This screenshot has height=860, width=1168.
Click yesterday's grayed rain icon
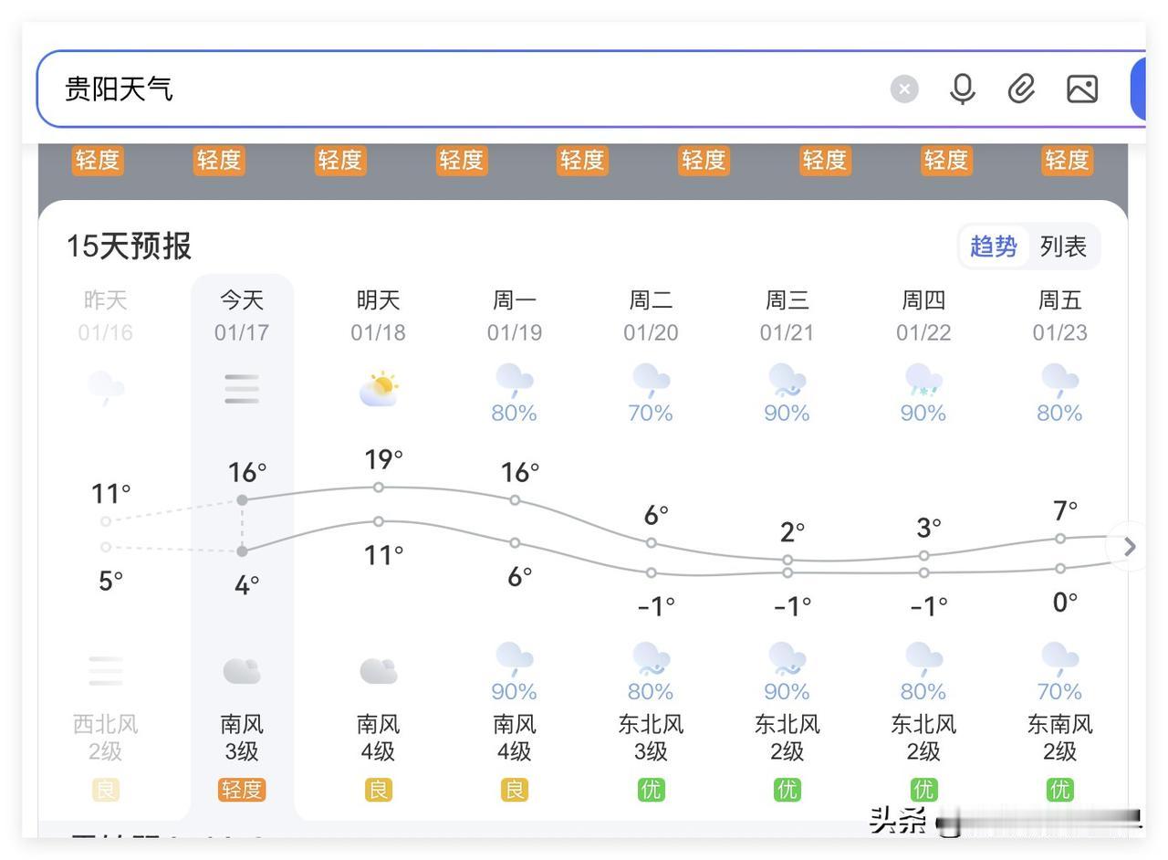tap(105, 386)
